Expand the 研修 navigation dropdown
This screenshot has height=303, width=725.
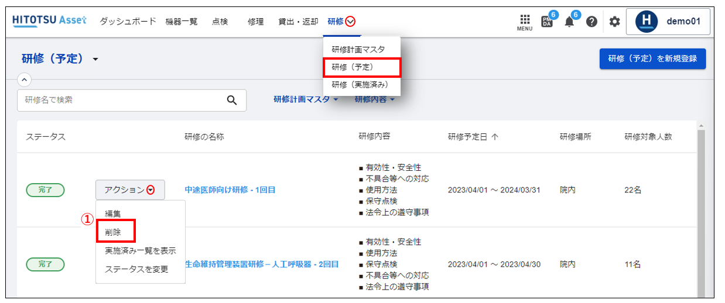tap(341, 22)
